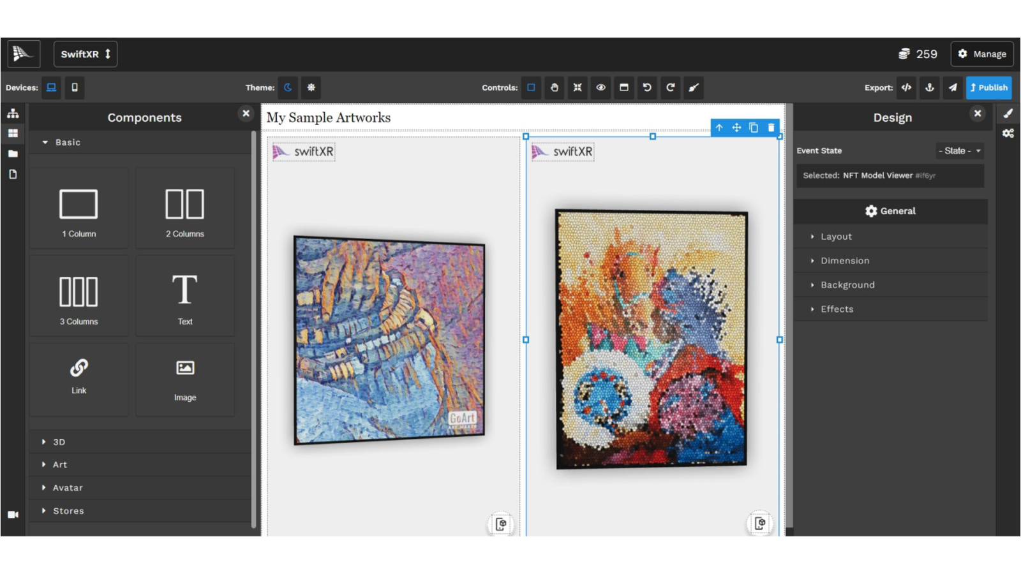Screen dimensions: 1021x574
Task: Click the undo icon in Controls
Action: [x=647, y=87]
